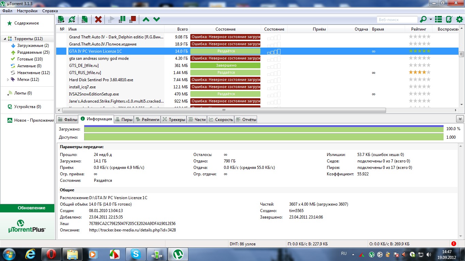Screen dimensions: 465x261
Task: Toggle the category list view icon
Action: 438,19
